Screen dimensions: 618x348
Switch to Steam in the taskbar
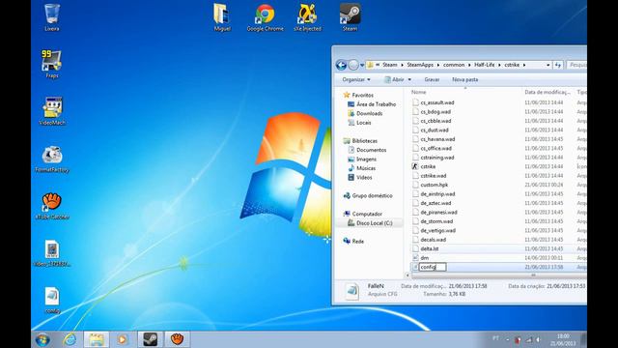tap(151, 339)
